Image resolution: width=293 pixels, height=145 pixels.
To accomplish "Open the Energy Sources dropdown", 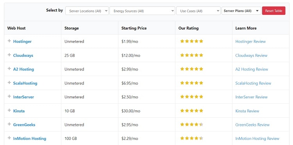I will (x=142, y=11).
